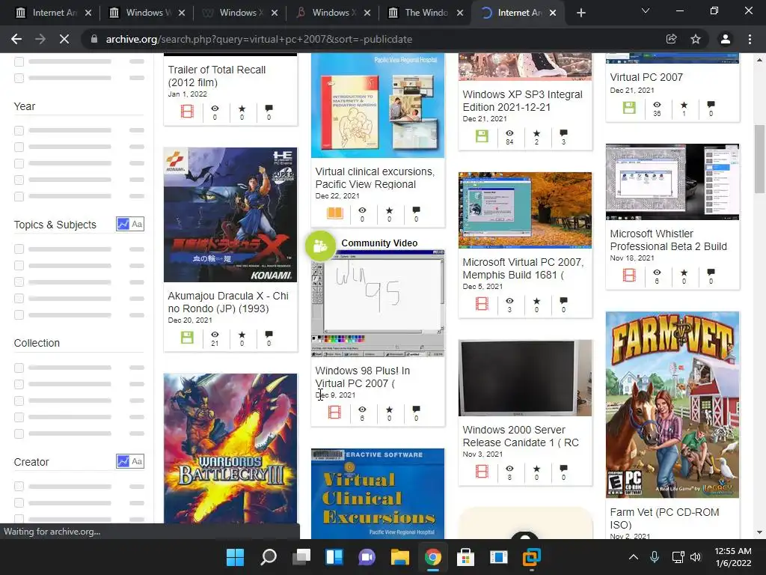Click the address bar URL field
The height and width of the screenshot is (575, 766).
(x=371, y=39)
